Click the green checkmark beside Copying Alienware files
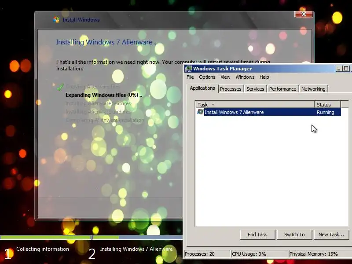 coord(60,87)
